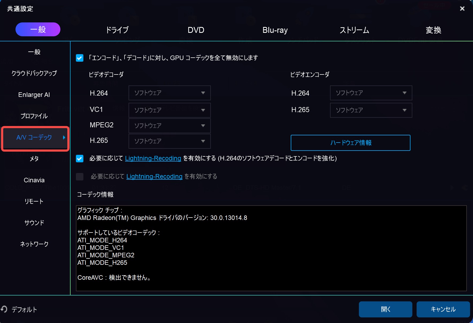Image resolution: width=473 pixels, height=323 pixels.
Task: Click the ビデオデコーダ heading
Action: pos(106,75)
